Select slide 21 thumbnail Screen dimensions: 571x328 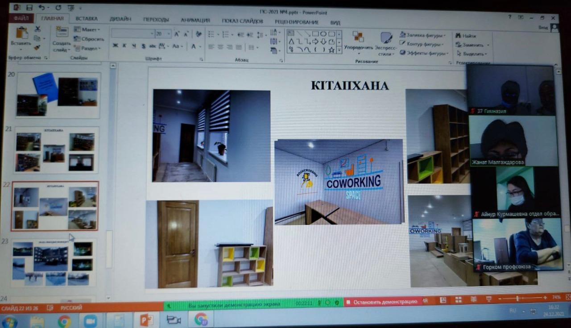click(56, 149)
